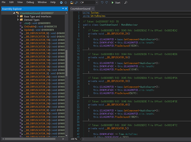
Task: Click method icon beside __BB_OBFUSCATOR_24()
Action: [x=21, y=90]
